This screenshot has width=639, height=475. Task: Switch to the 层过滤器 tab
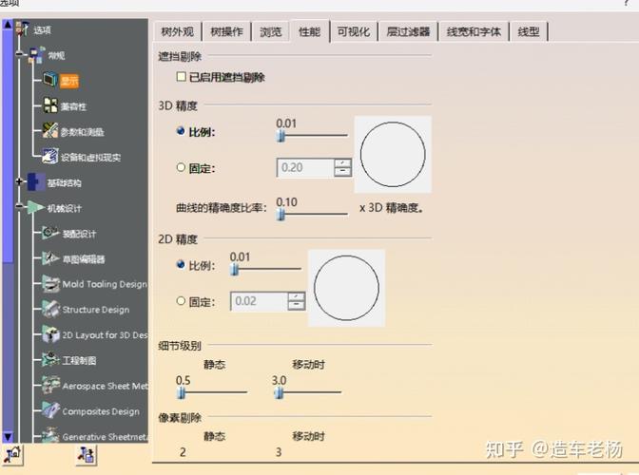pos(408,31)
